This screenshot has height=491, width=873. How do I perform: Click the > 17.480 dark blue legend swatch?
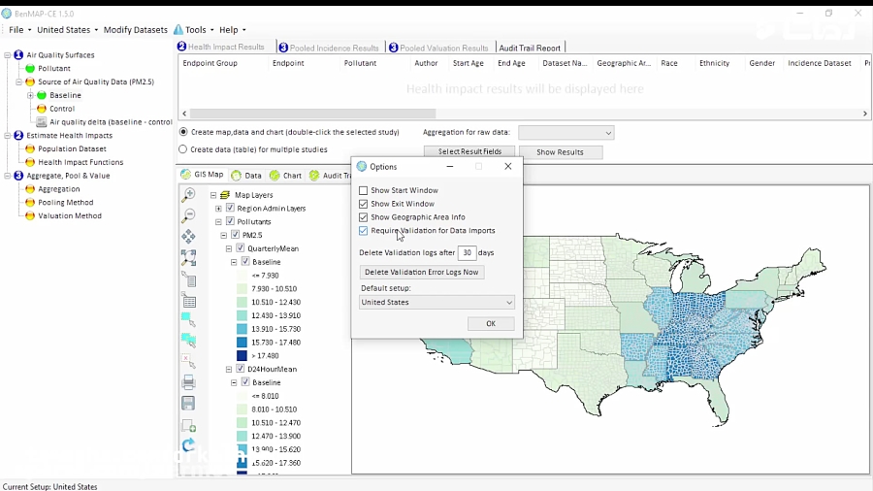[x=242, y=356]
